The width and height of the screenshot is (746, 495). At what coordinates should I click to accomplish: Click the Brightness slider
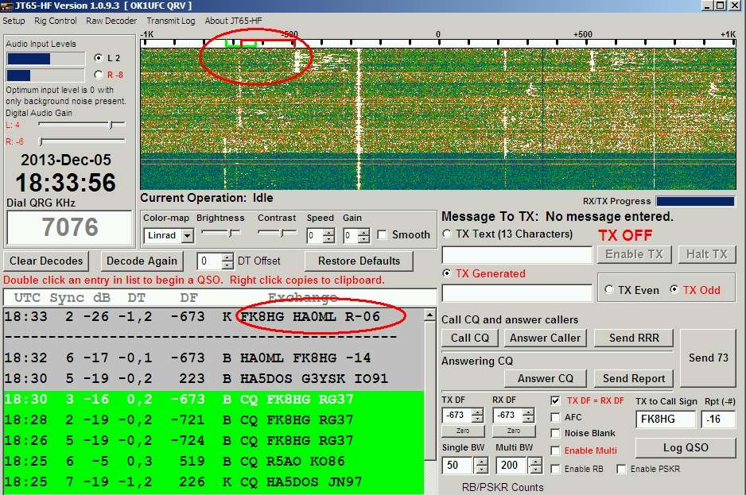tap(220, 233)
